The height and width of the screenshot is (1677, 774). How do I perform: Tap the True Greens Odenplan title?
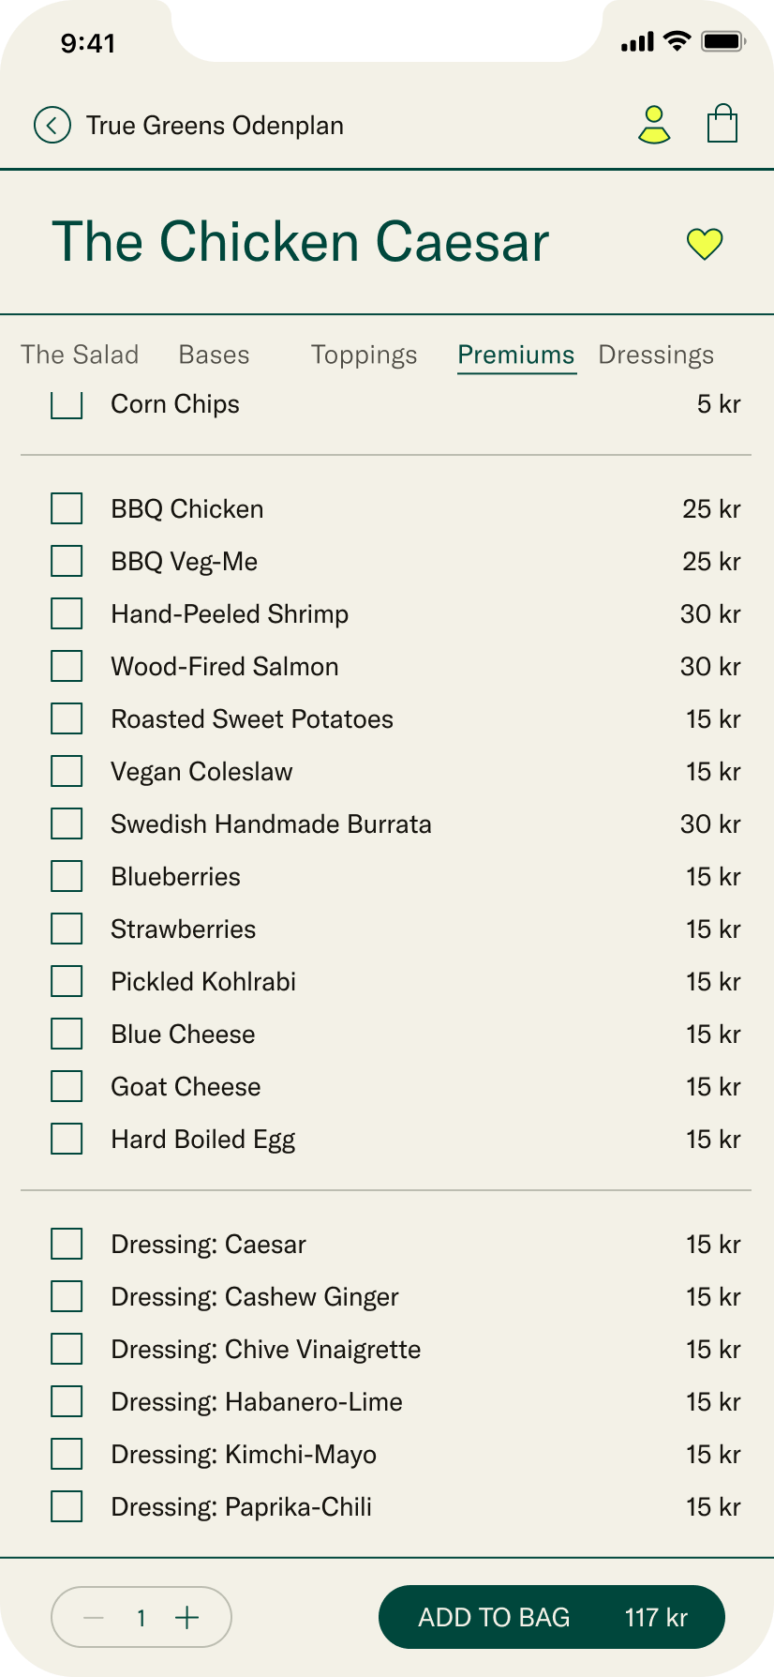tap(215, 126)
